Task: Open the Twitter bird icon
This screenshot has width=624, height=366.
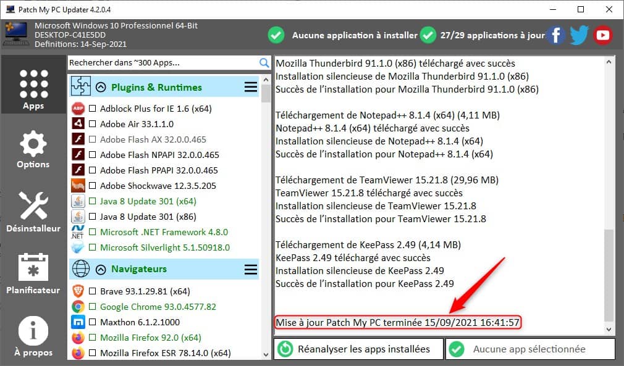Action: point(579,35)
